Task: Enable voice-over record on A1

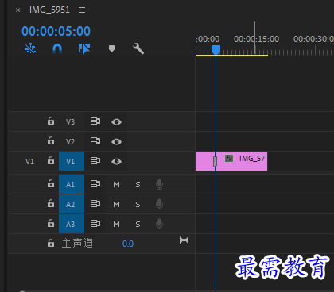Action: tap(159, 184)
